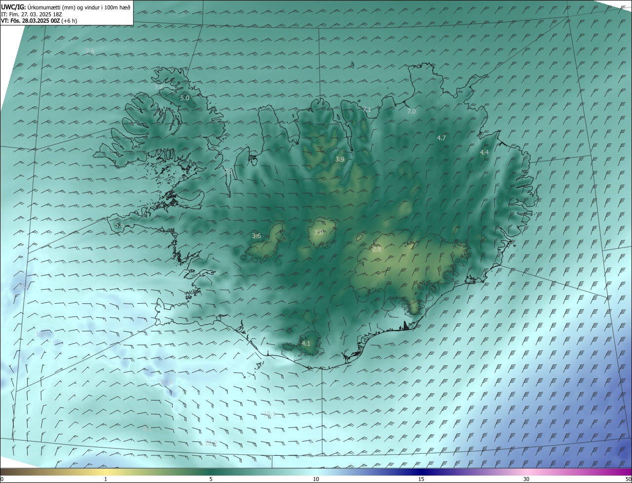This screenshot has width=632, height=483.
Task: Click the 3.9 value label on the map
Action: [x=340, y=160]
